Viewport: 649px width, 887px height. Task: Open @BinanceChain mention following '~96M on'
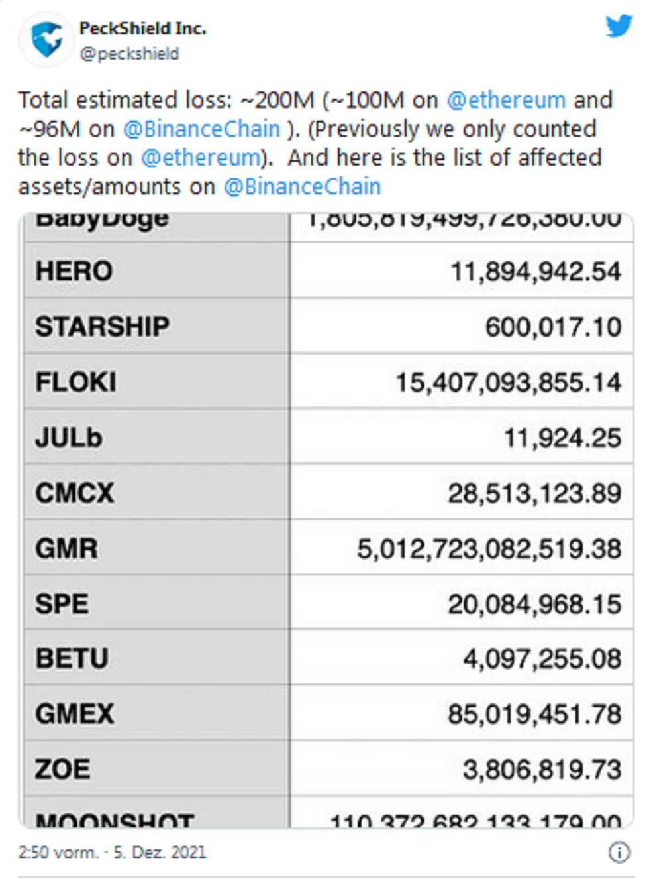[202, 129]
